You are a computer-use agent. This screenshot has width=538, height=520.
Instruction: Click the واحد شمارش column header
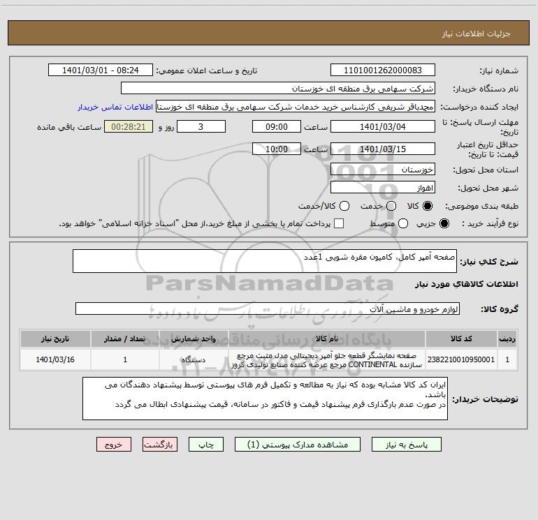(x=194, y=339)
